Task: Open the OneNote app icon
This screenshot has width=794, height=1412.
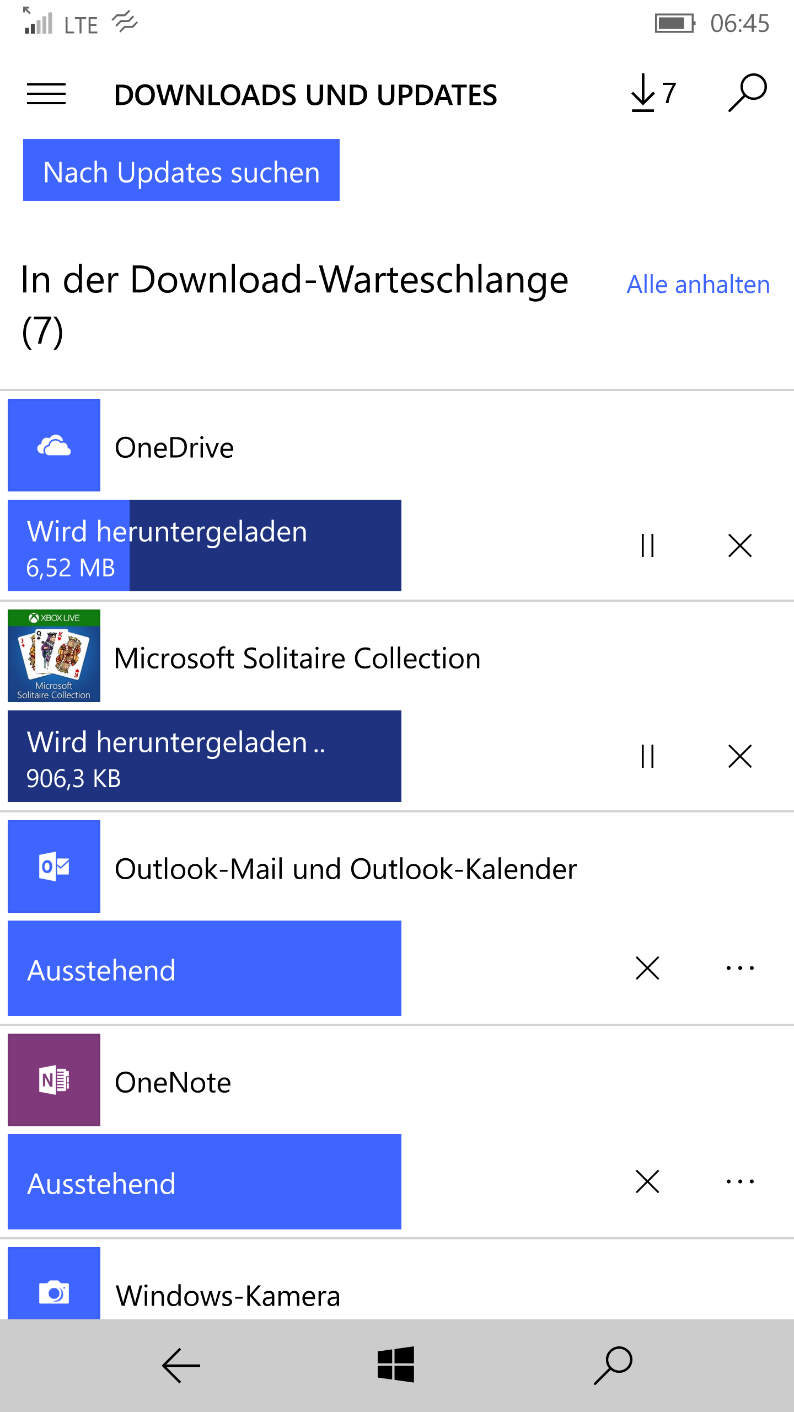Action: [x=54, y=1080]
